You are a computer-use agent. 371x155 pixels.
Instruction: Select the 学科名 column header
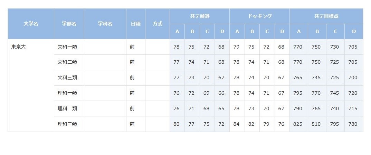click(x=105, y=24)
